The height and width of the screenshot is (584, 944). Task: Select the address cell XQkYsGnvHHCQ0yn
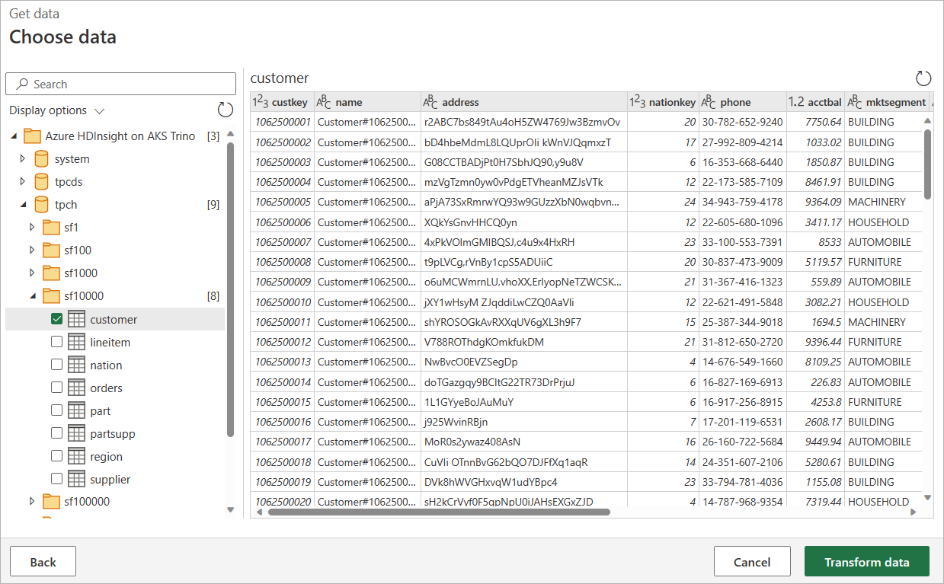(x=524, y=222)
